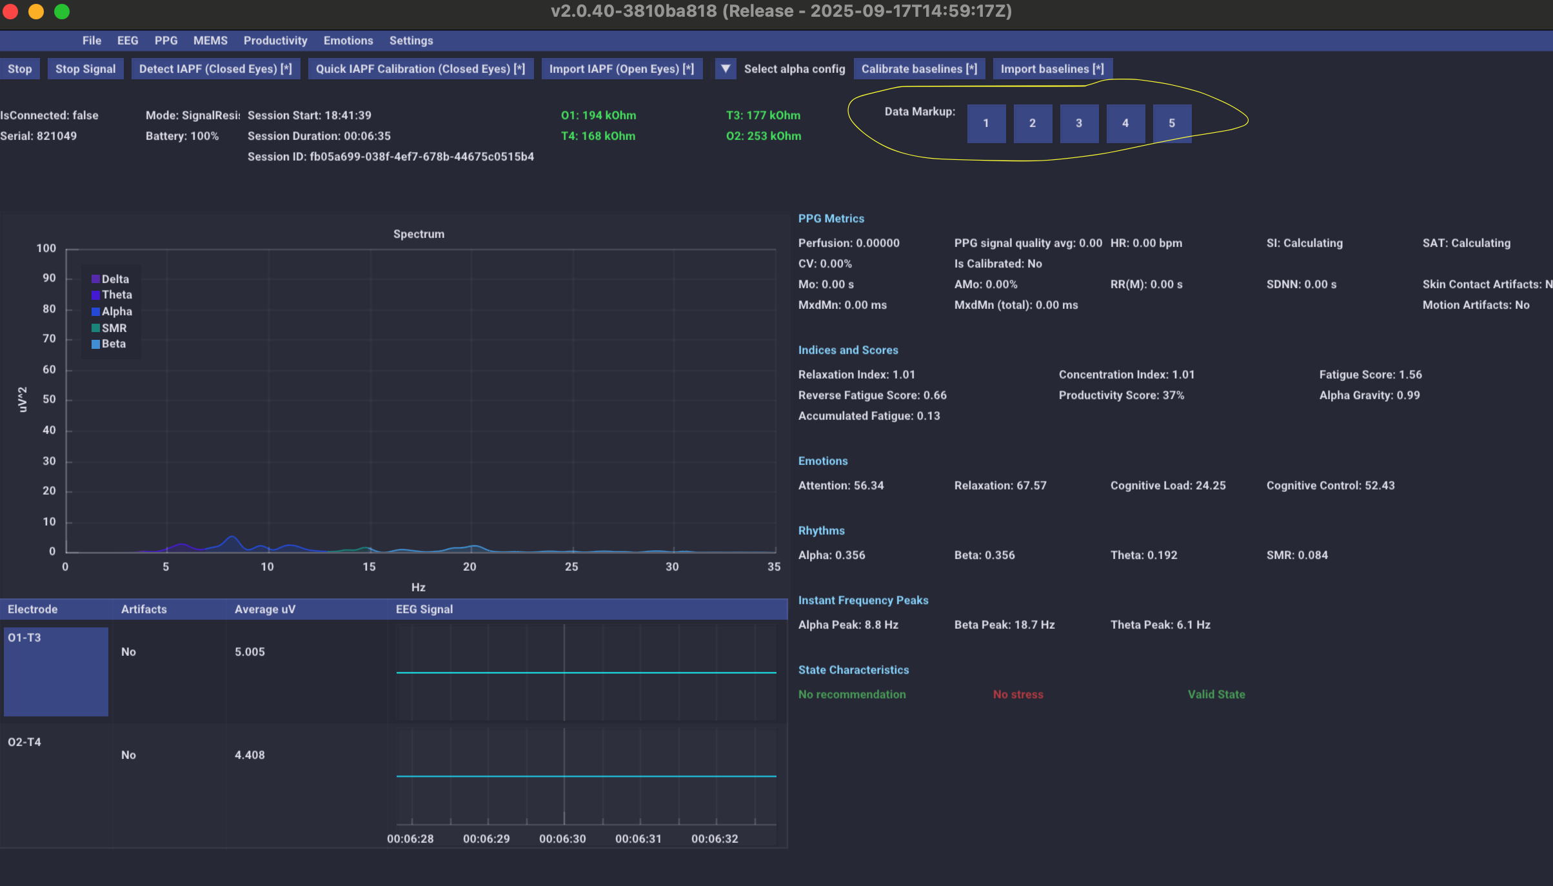Click the EEG Signal column header
This screenshot has height=886, width=1553.
(x=424, y=609)
